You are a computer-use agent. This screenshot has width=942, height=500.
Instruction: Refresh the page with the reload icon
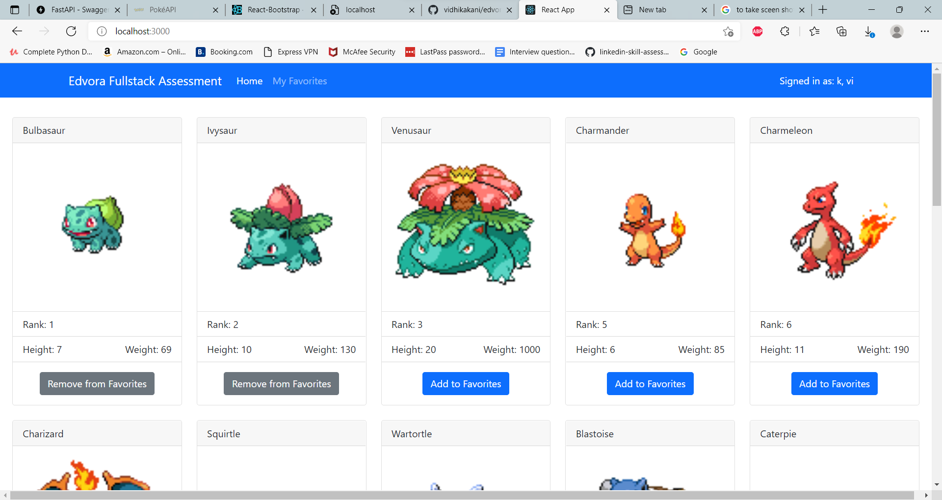pyautogui.click(x=71, y=31)
